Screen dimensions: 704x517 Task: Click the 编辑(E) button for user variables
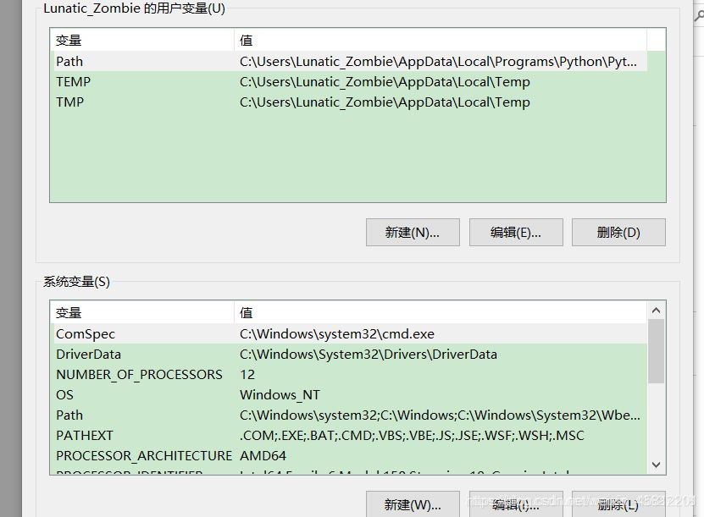click(x=516, y=232)
